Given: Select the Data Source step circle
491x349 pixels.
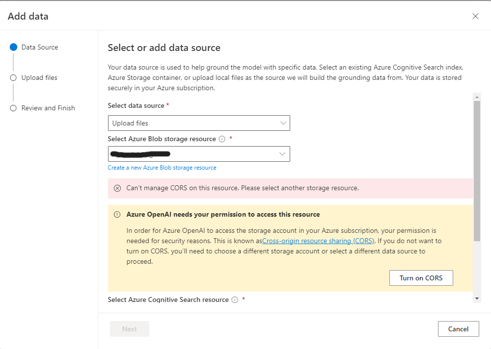Looking at the screenshot, I should [x=13, y=48].
